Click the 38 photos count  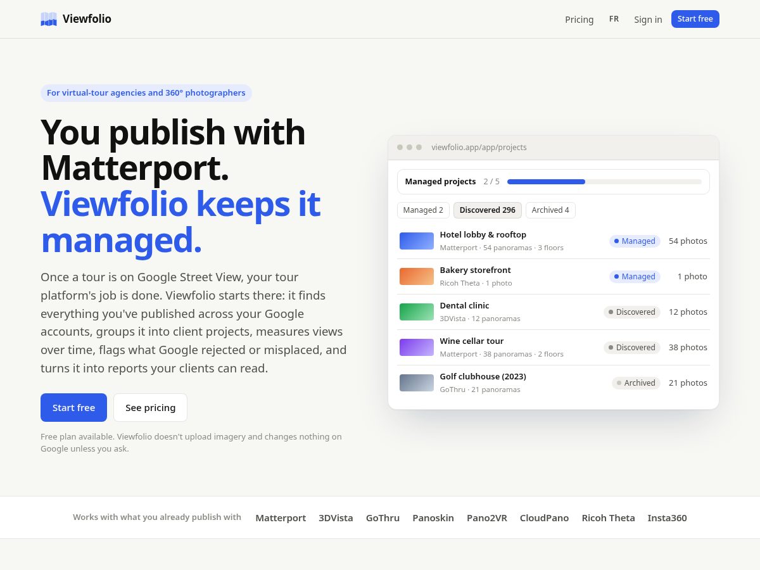[688, 348]
